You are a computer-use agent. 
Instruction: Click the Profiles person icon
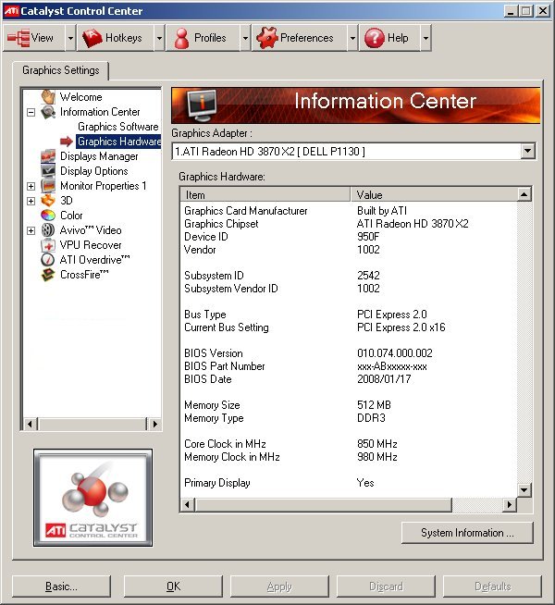click(x=181, y=38)
